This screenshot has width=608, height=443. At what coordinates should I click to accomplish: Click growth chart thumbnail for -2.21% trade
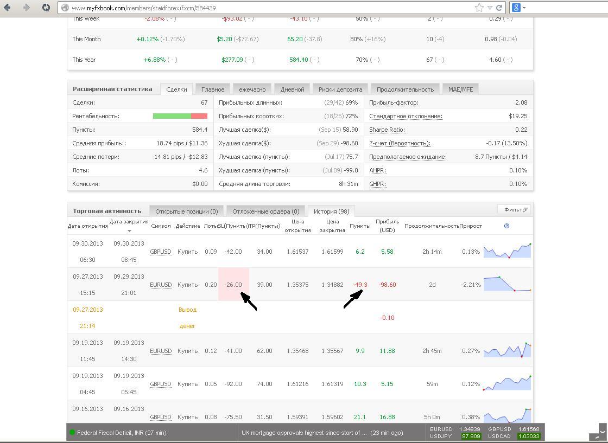[507, 284]
